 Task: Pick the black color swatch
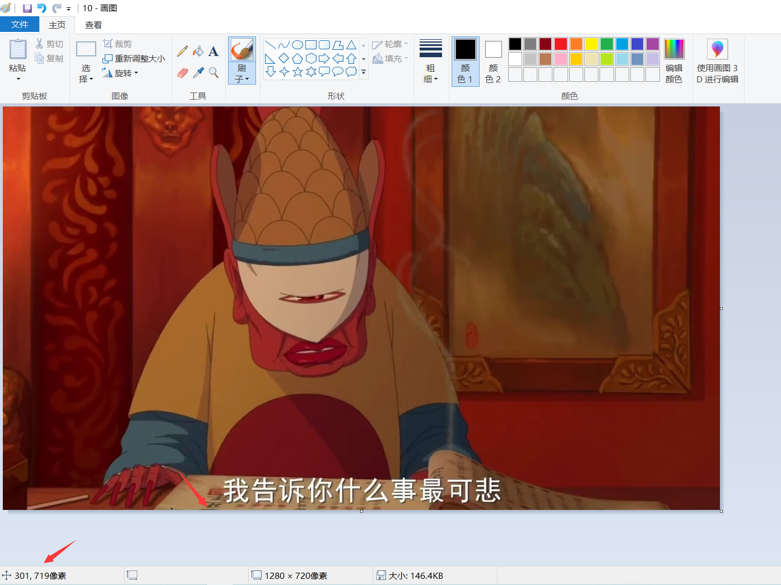pyautogui.click(x=515, y=44)
